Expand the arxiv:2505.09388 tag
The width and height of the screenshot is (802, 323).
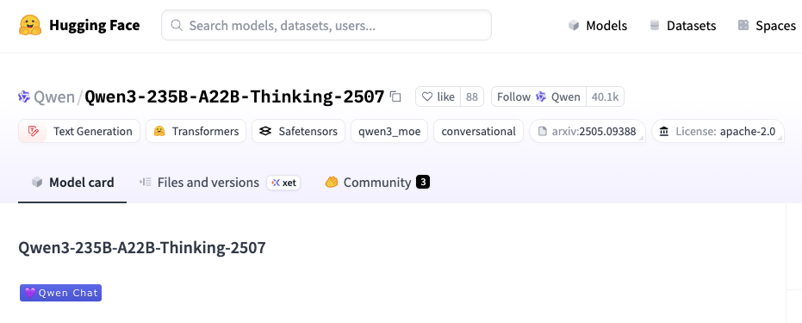[588, 131]
